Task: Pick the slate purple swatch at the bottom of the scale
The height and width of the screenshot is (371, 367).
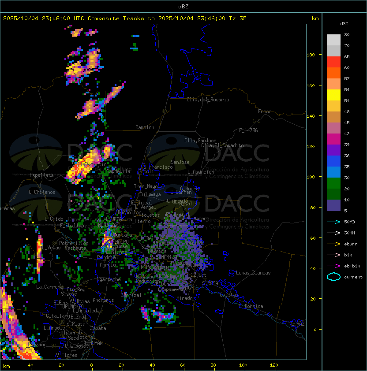Action: (333, 205)
